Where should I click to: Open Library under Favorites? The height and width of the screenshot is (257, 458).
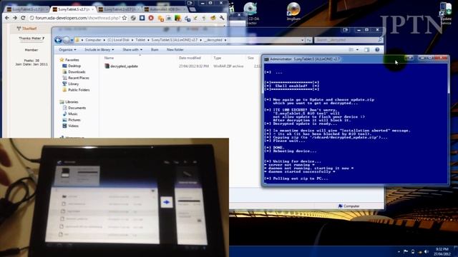(70, 84)
